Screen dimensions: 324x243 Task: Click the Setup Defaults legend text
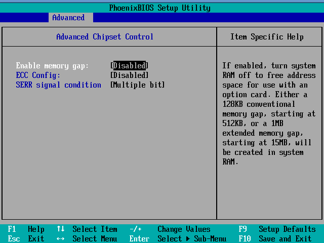[x=287, y=229]
